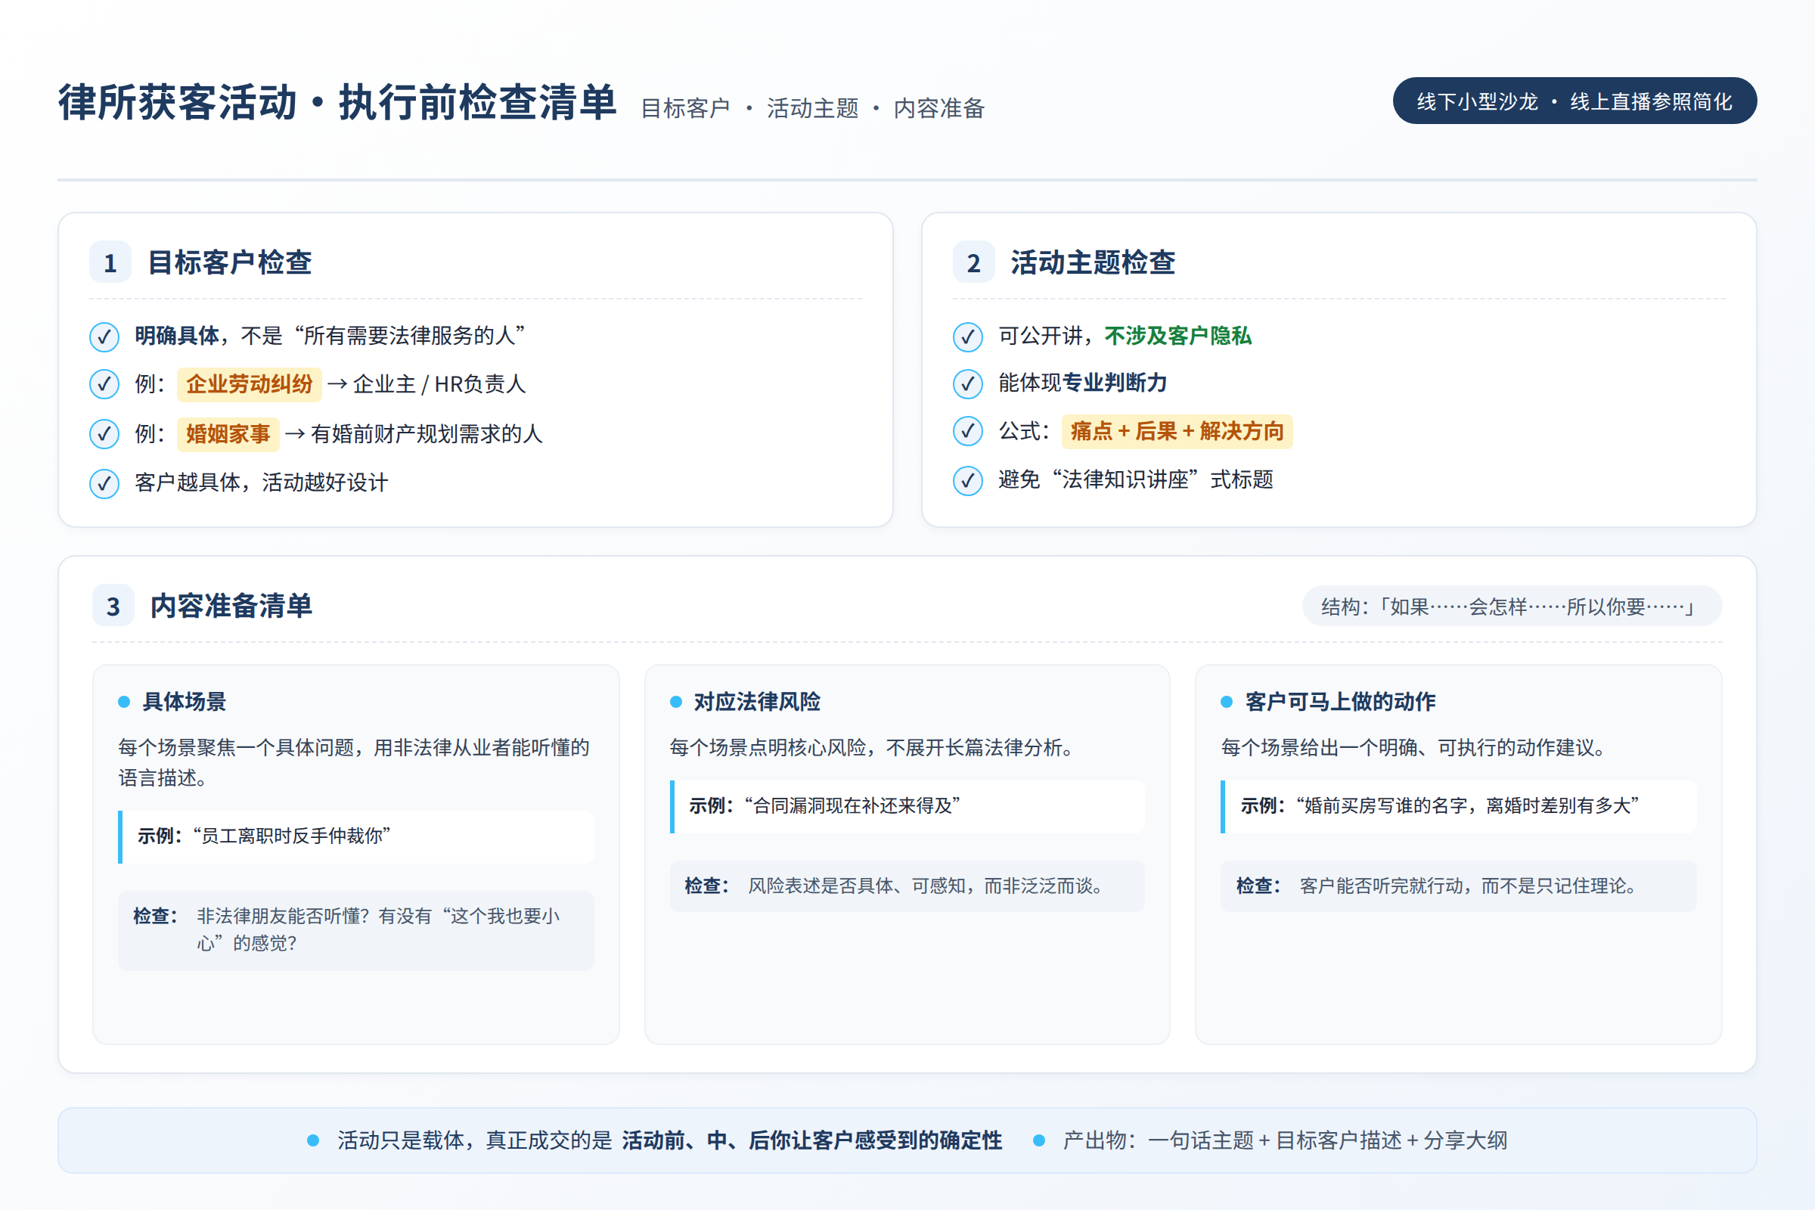
Task: Click the text 一句话主题 + 目标客户描述 + 分享大纲
Action: coord(1327,1140)
